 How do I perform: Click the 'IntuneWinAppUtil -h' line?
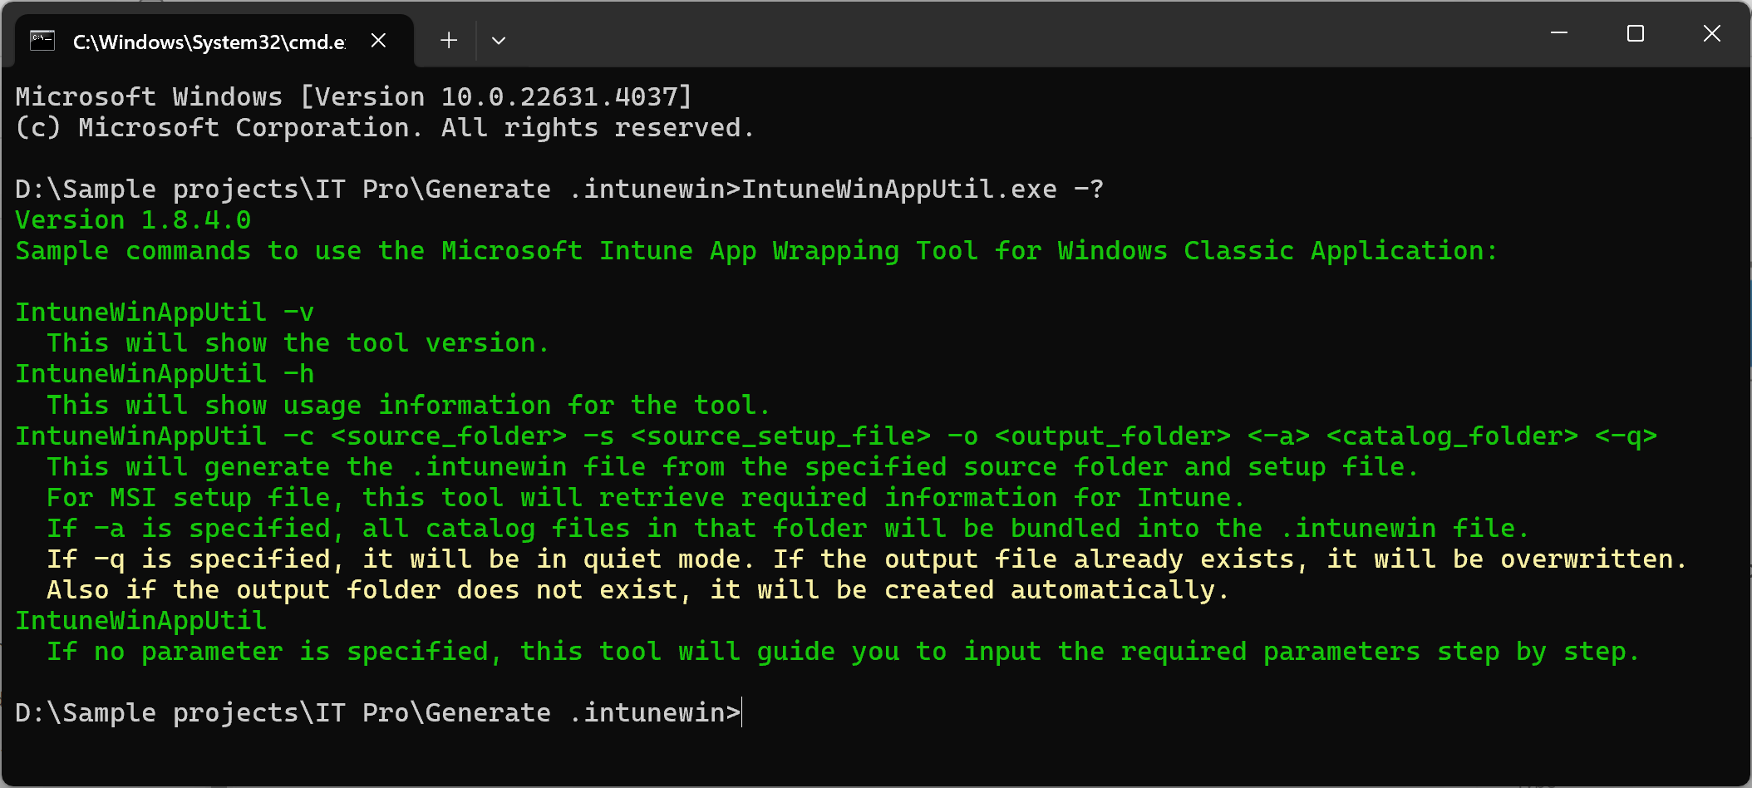[x=165, y=374]
